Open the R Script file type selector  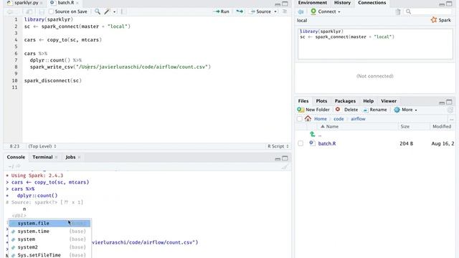tap(278, 146)
